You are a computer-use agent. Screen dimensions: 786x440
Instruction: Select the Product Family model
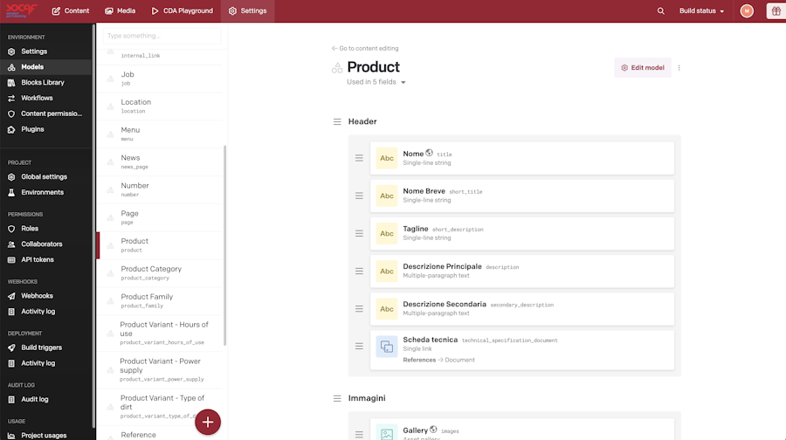[160, 301]
